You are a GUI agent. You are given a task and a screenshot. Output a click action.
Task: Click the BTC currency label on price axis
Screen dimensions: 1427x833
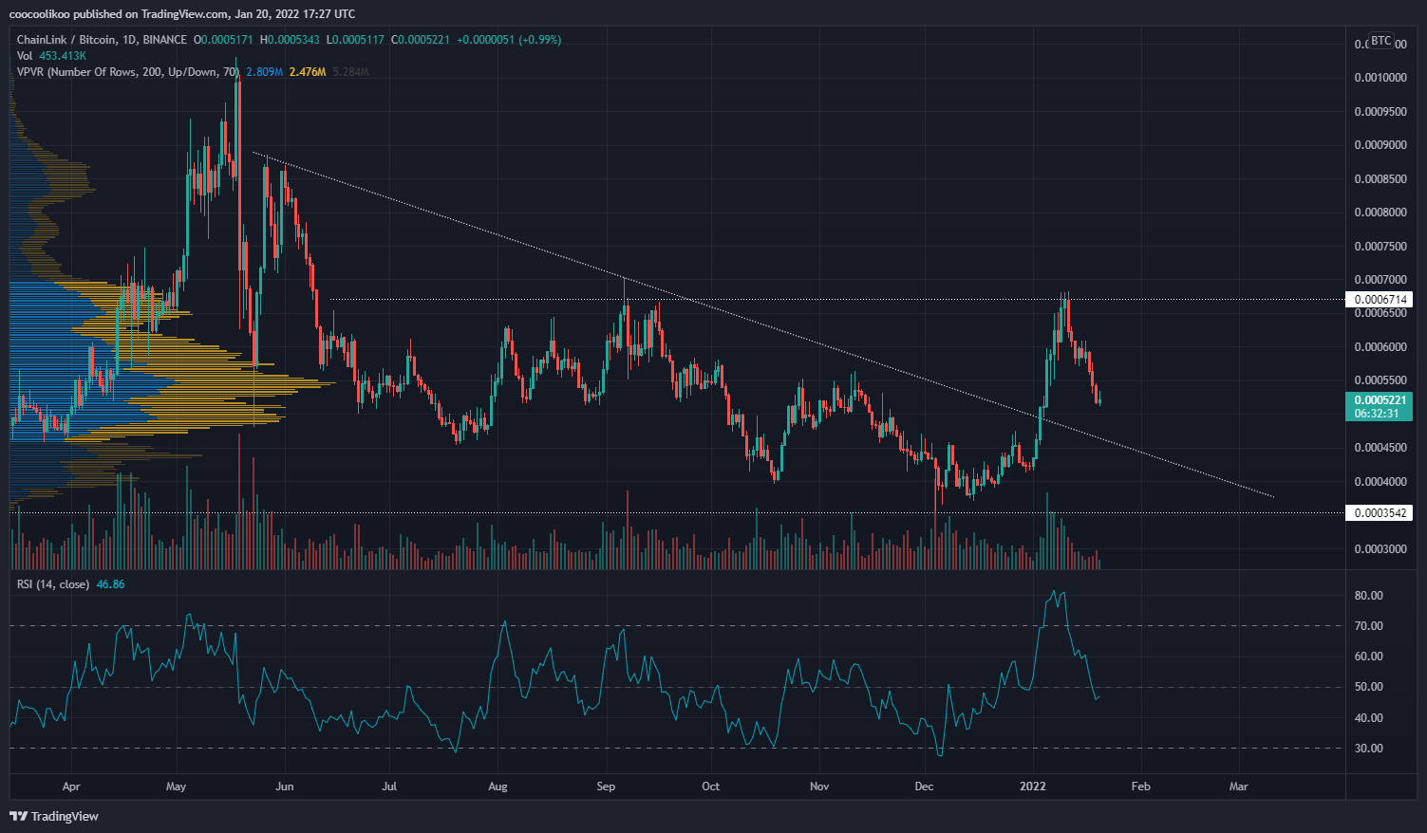tap(1380, 41)
